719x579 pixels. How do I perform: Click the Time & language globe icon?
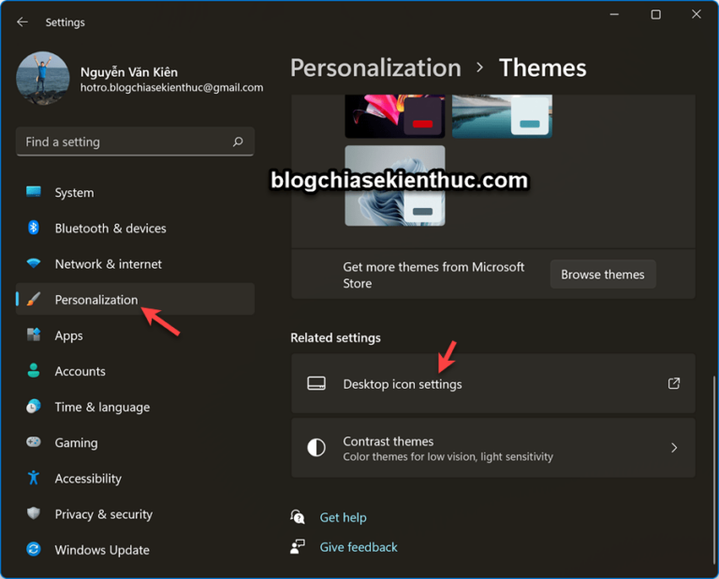34,407
